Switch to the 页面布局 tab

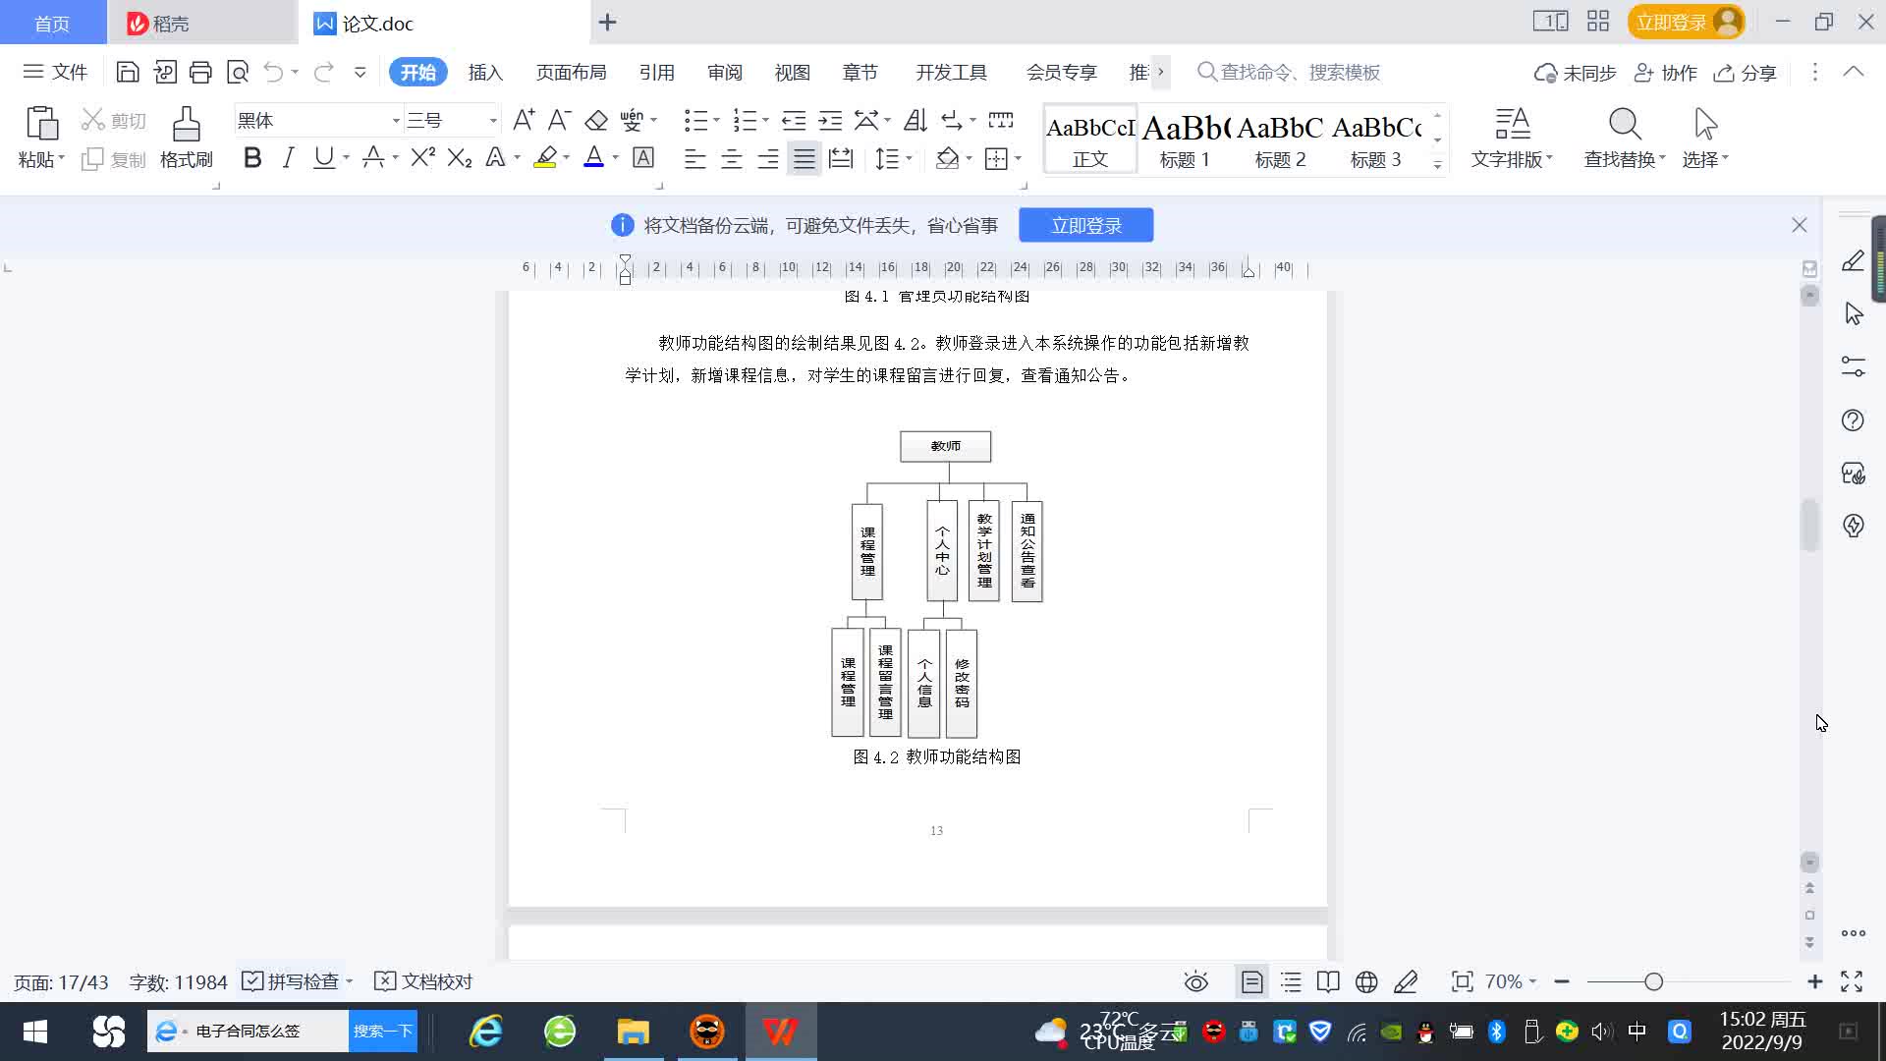[571, 72]
